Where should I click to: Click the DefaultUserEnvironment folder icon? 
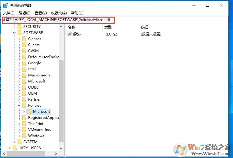coord(24,57)
